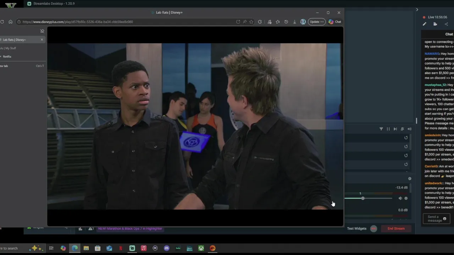The height and width of the screenshot is (255, 454).
Task: Click unitedwork username in chat
Action: [433, 183]
